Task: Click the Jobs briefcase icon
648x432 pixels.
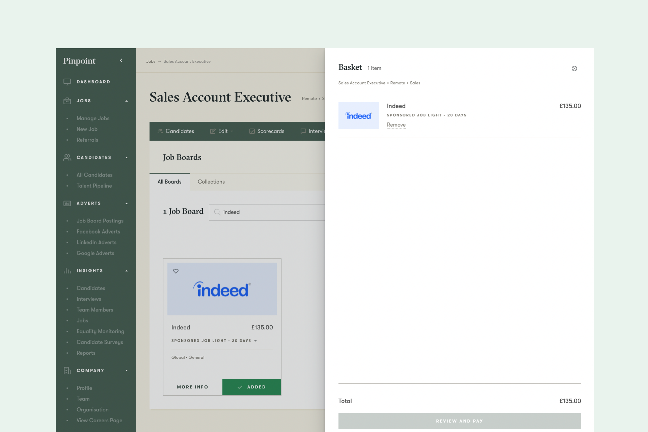Action: [67, 101]
